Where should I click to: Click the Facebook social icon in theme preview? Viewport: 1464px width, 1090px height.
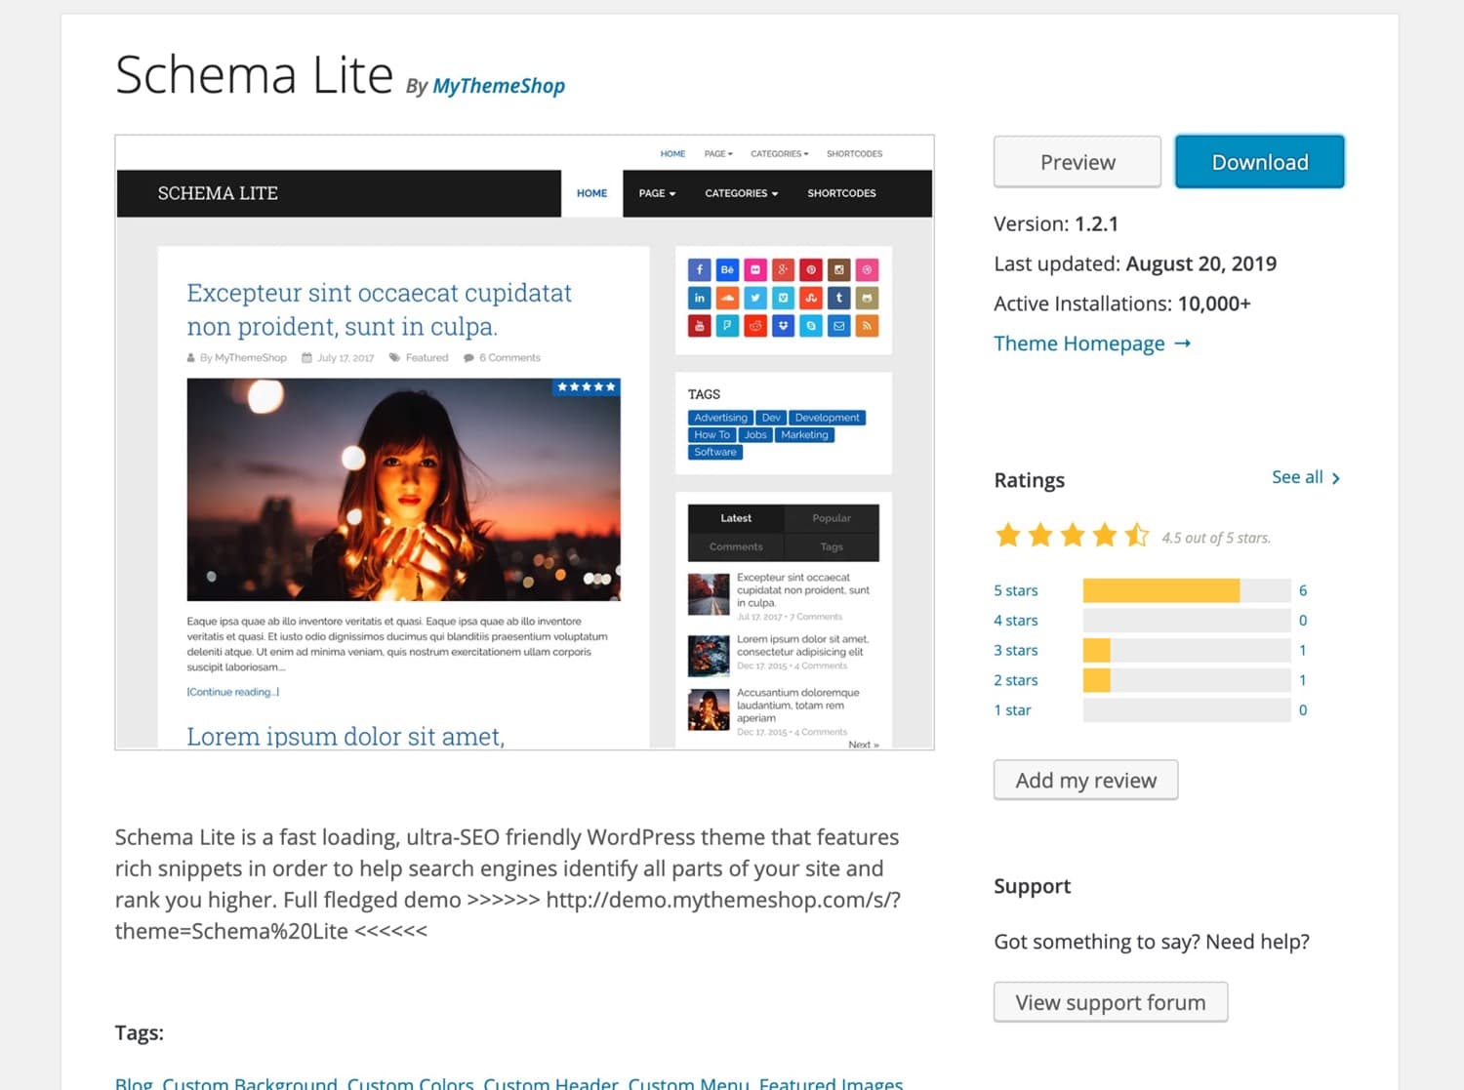click(x=700, y=269)
